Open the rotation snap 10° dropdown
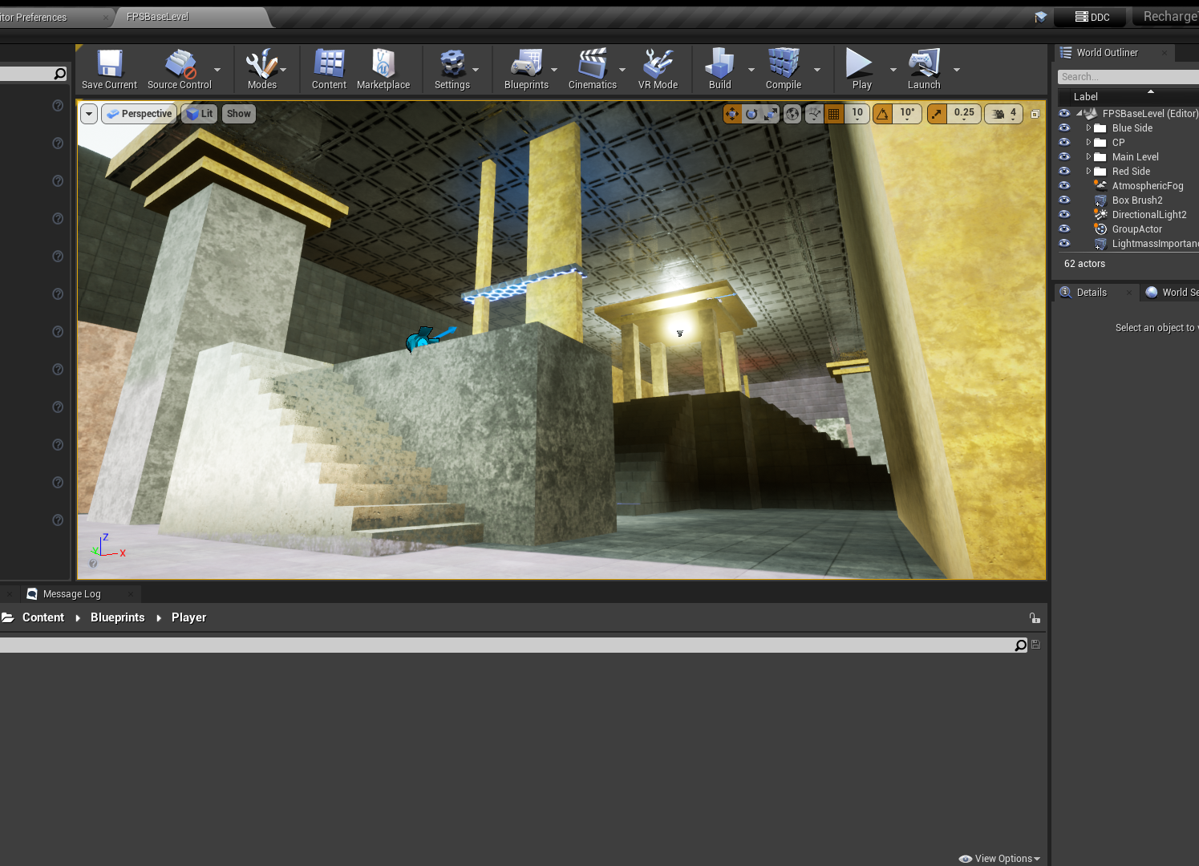 click(x=907, y=114)
